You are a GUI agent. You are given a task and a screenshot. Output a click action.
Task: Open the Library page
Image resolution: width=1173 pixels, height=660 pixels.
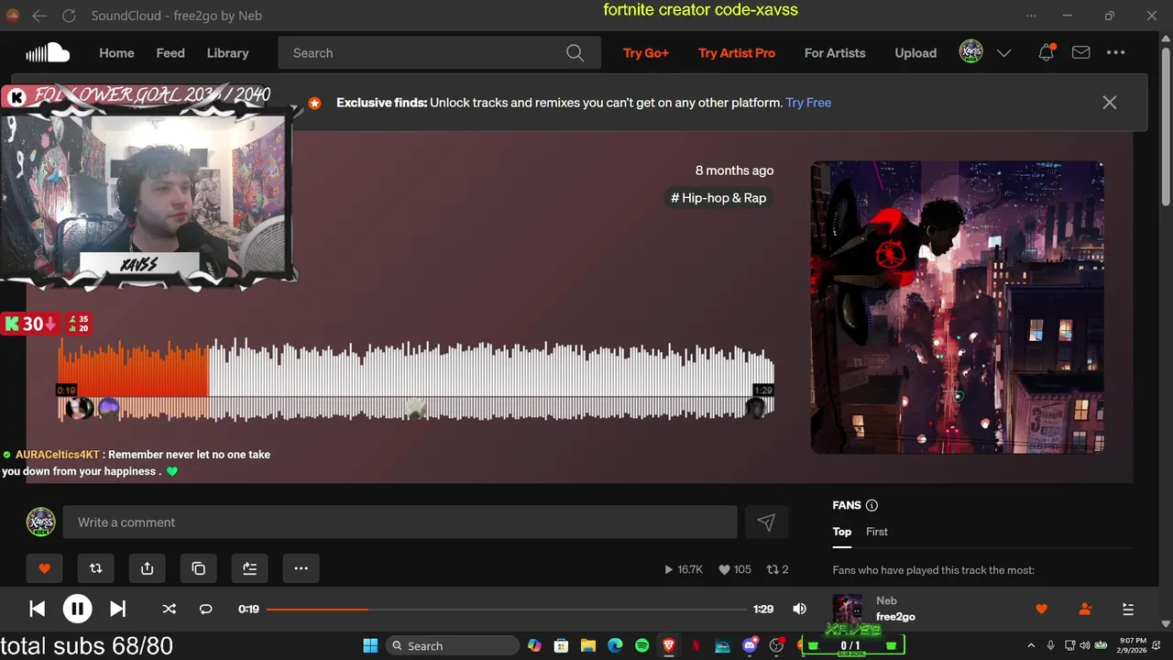click(x=227, y=53)
